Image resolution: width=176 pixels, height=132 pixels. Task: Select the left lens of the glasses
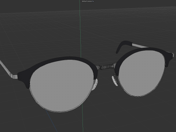click(x=62, y=85)
